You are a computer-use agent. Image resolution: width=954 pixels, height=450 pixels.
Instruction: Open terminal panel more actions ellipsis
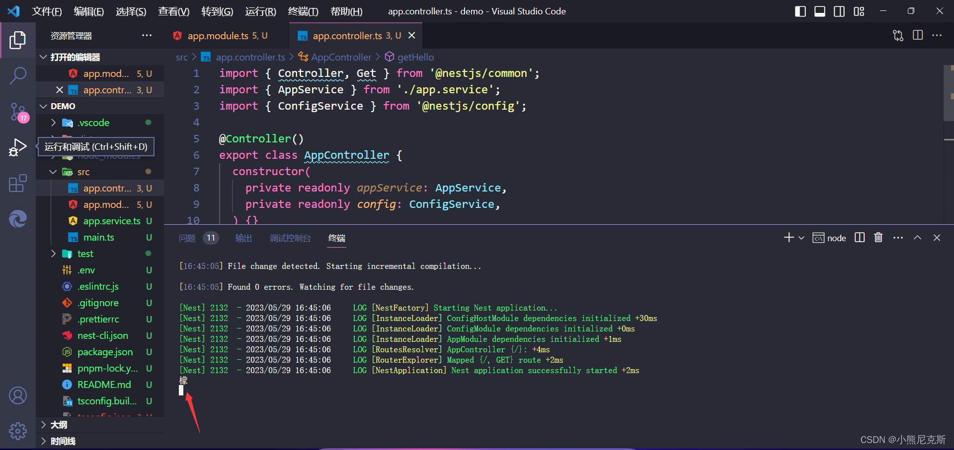click(898, 238)
